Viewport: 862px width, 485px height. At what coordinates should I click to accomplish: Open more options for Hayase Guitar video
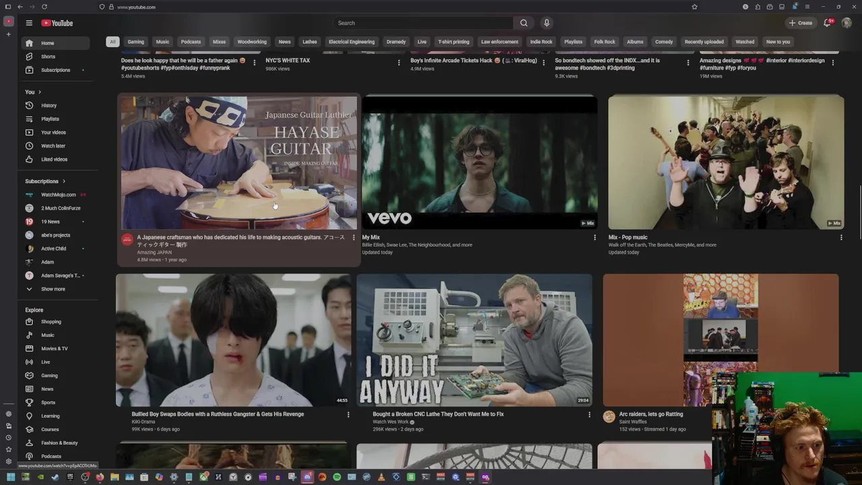point(354,238)
